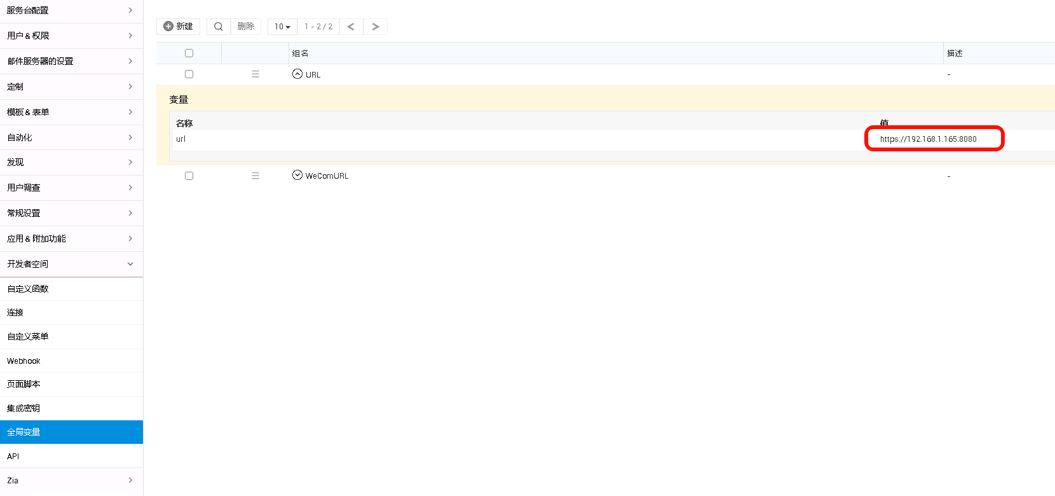Image resolution: width=1055 pixels, height=496 pixels.
Task: Toggle the select-all header checkbox
Action: coord(189,53)
